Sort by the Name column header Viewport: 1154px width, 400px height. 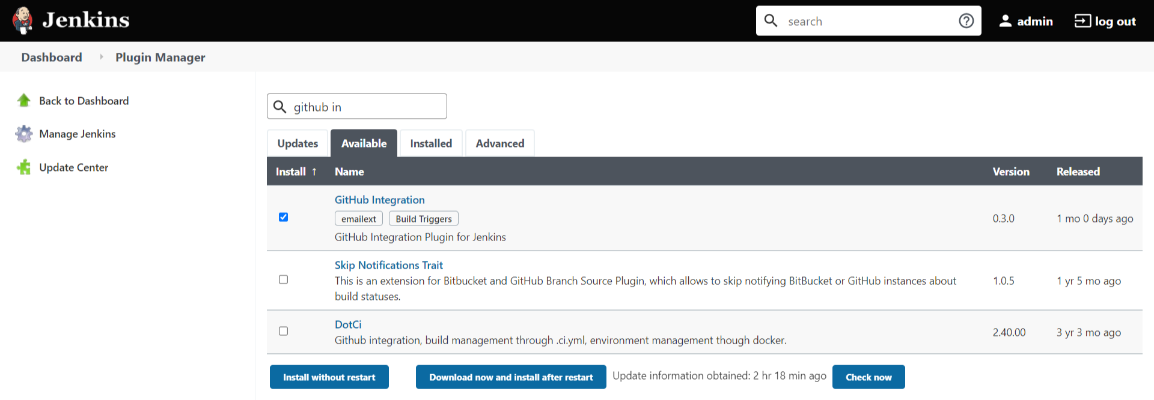[x=349, y=172]
